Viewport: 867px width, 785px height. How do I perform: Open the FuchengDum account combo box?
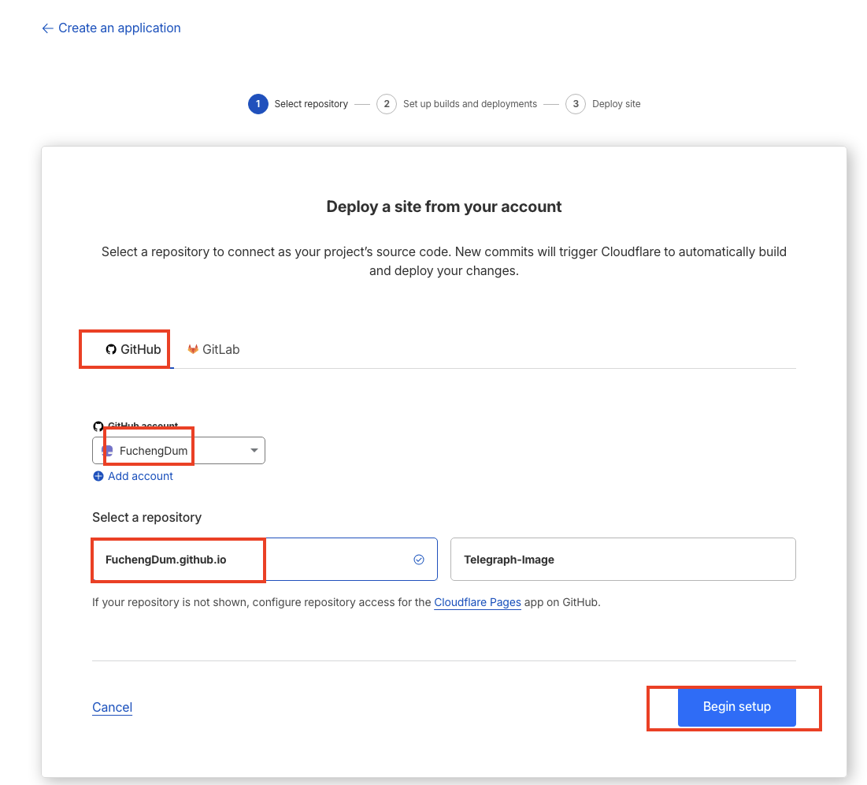[x=179, y=451]
